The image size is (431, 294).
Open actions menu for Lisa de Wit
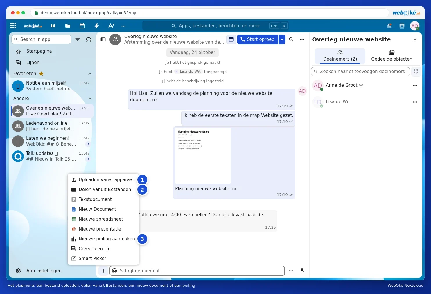pyautogui.click(x=415, y=102)
